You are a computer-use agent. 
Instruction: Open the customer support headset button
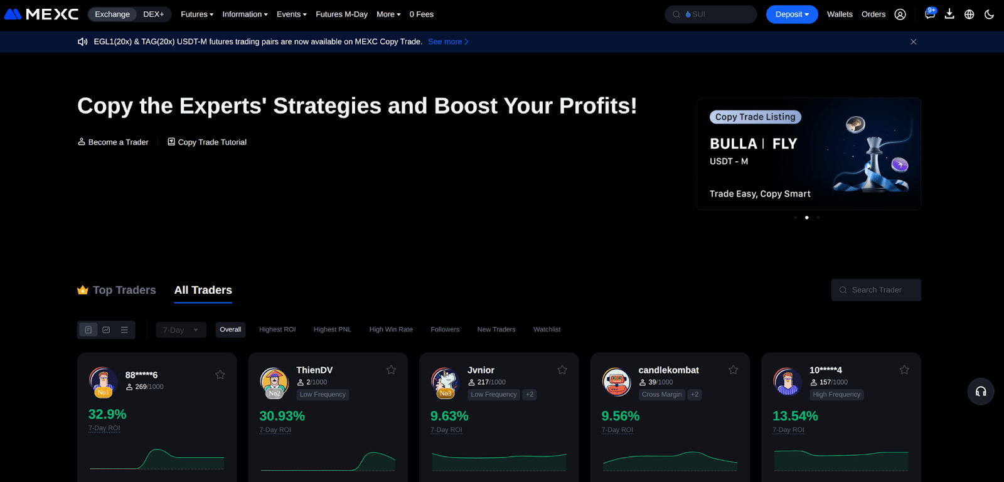(981, 392)
